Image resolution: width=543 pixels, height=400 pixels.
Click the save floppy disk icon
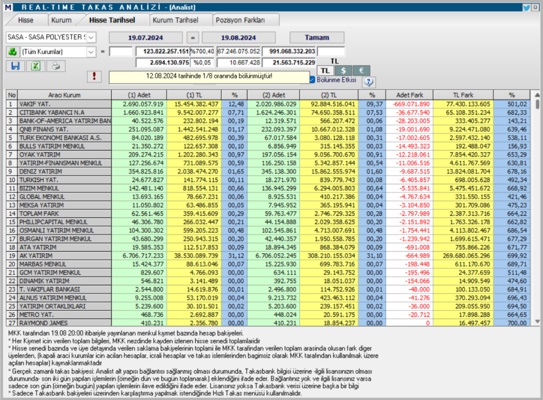pyautogui.click(x=15, y=66)
